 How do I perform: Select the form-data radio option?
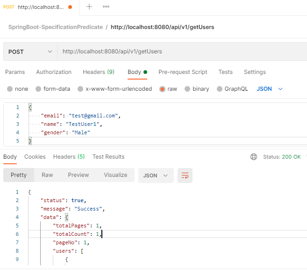pyautogui.click(x=38, y=89)
